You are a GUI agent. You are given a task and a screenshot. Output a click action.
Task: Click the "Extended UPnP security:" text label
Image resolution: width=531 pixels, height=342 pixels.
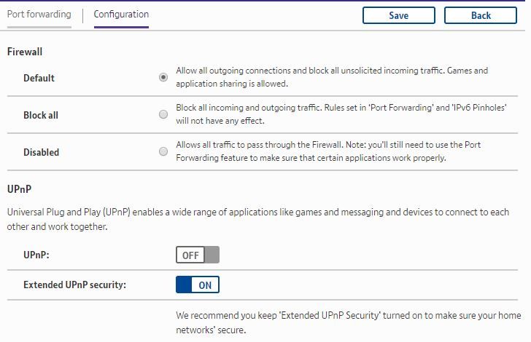tap(74, 285)
